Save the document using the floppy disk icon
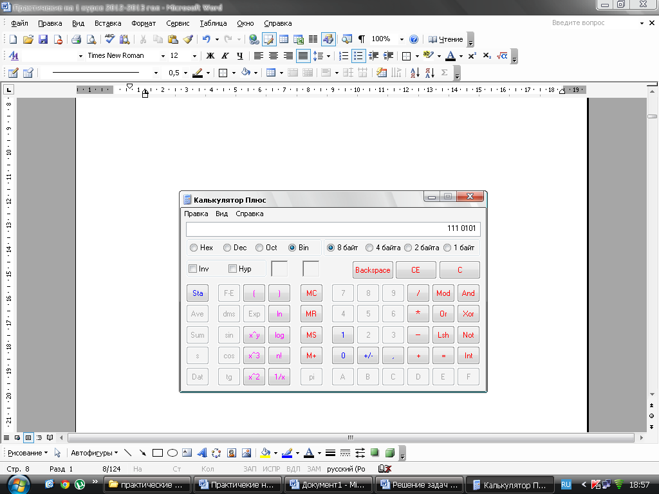The image size is (659, 494). pos(43,39)
